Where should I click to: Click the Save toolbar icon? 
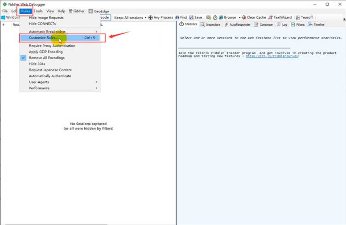(x=191, y=17)
